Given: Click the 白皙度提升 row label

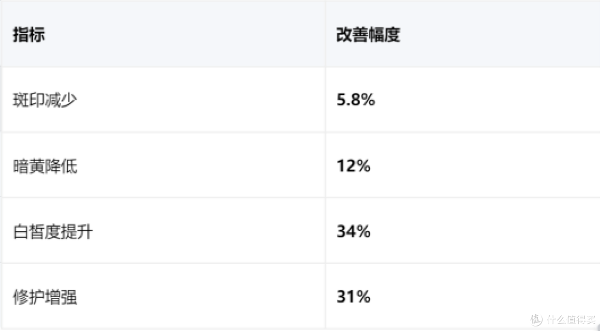Looking at the screenshot, I should tap(53, 232).
